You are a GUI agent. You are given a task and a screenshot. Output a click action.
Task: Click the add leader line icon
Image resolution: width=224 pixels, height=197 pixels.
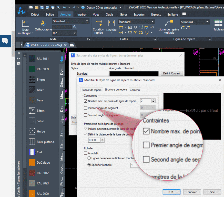coord(182,27)
